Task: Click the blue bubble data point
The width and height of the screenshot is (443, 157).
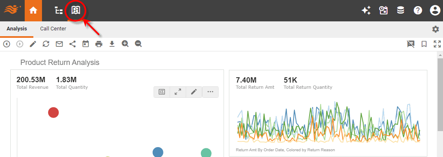Action: pos(158,152)
